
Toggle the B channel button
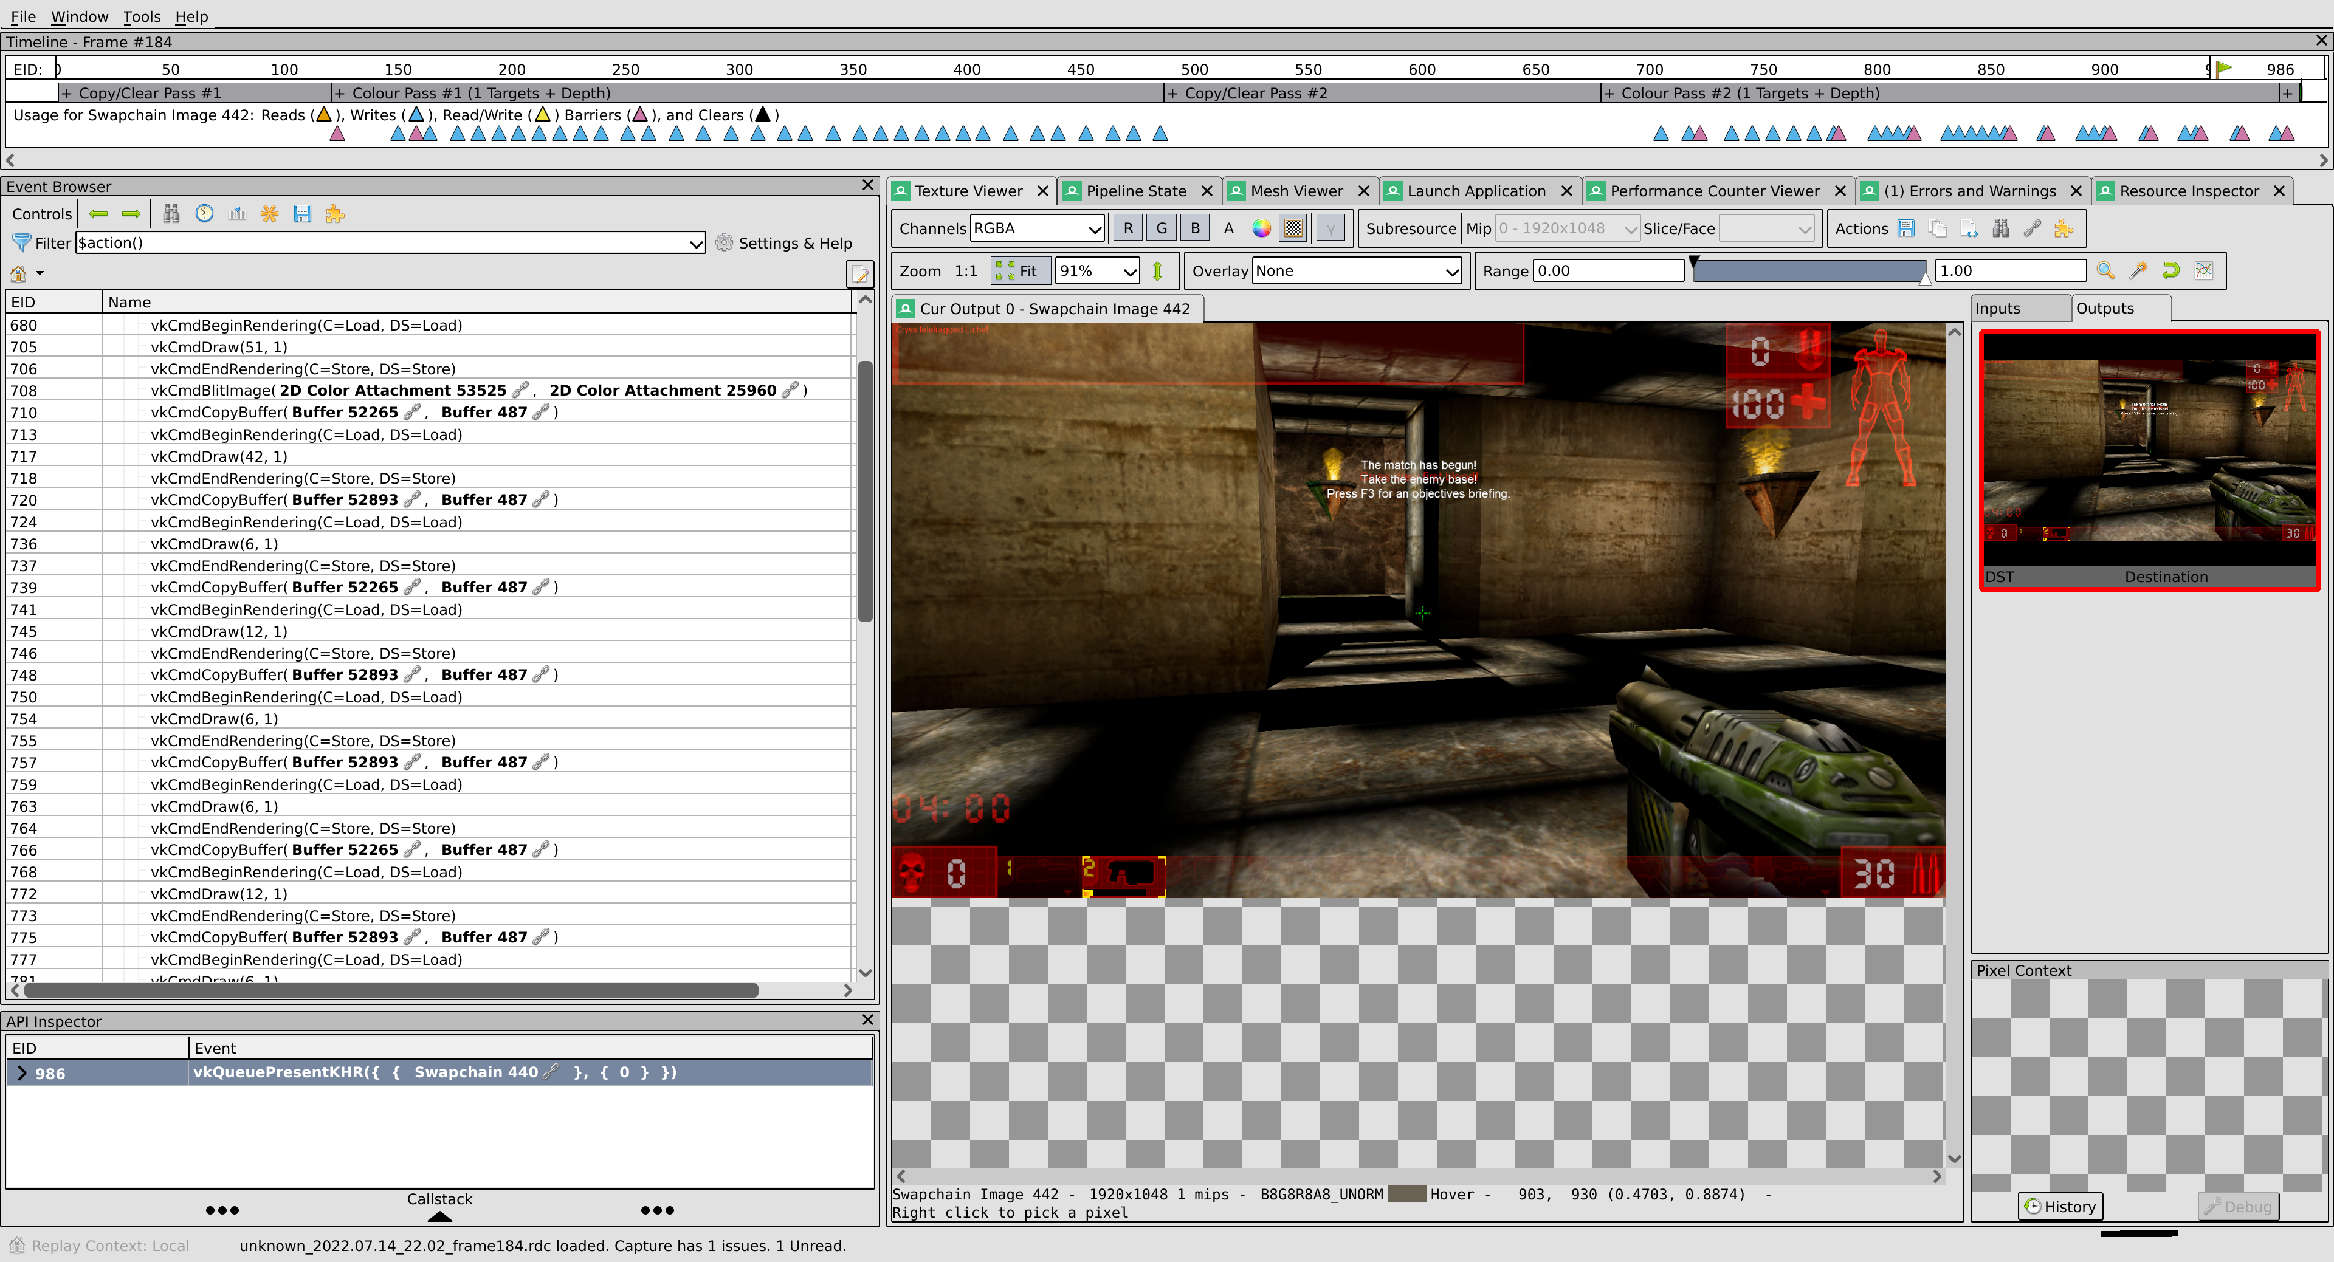[x=1195, y=228]
